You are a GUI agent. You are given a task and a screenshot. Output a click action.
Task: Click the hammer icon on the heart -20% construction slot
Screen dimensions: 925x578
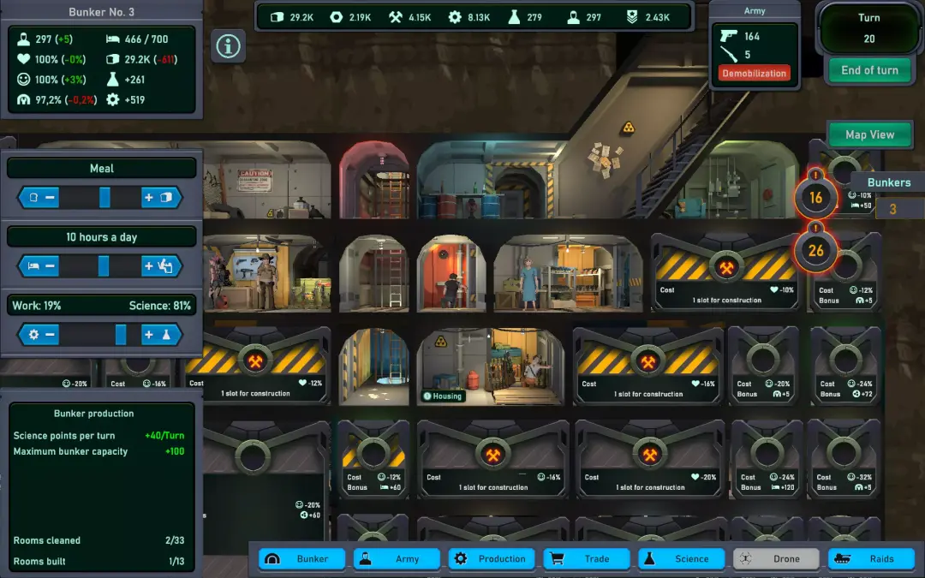pyautogui.click(x=649, y=455)
